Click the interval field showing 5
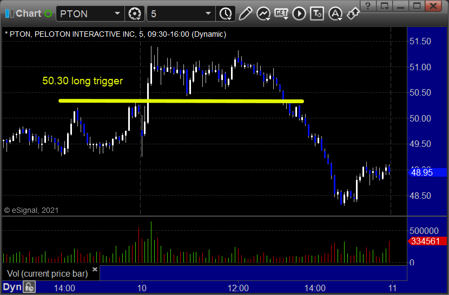The image size is (449, 295). 176,14
